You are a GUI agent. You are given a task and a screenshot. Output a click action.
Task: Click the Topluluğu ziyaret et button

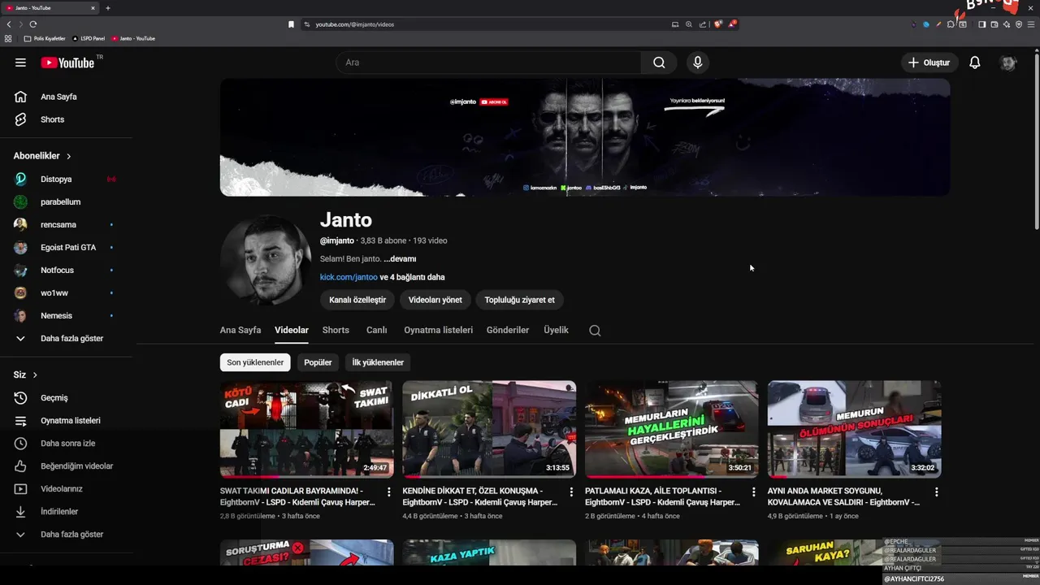tap(520, 300)
